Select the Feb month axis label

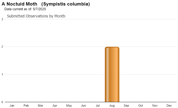pos(26,106)
